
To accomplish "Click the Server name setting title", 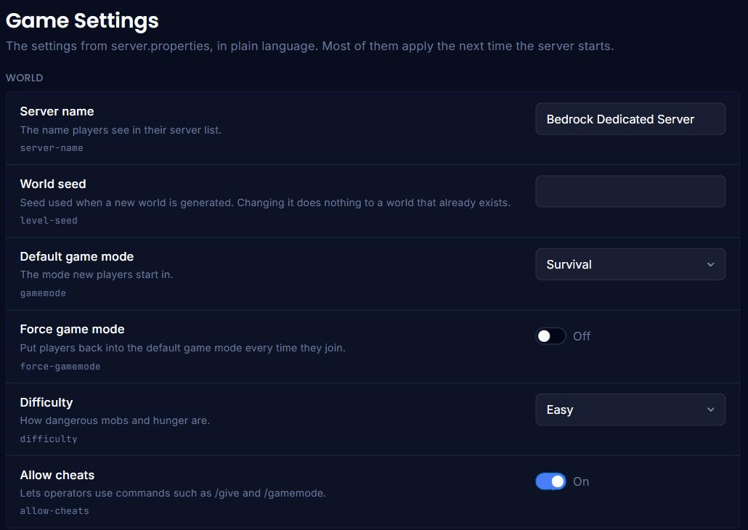I will tap(57, 111).
